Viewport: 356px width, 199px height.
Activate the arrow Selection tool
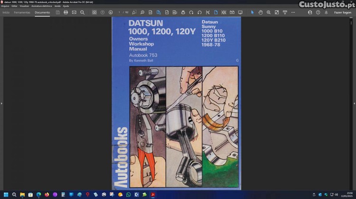click(x=252, y=12)
